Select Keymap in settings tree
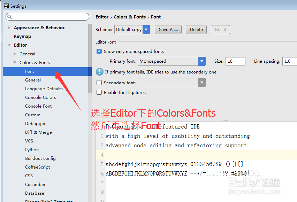This screenshot has height=202, width=297. pos(22,36)
